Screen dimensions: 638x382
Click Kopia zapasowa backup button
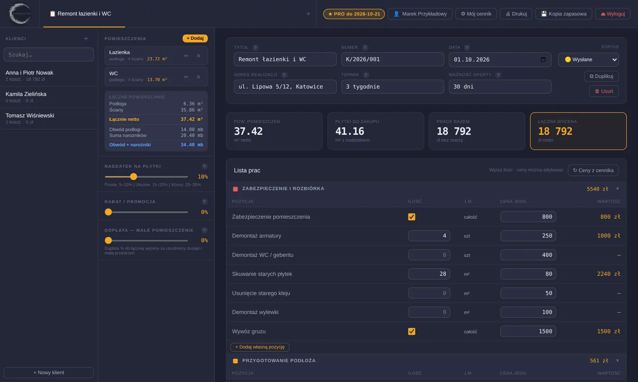point(563,14)
